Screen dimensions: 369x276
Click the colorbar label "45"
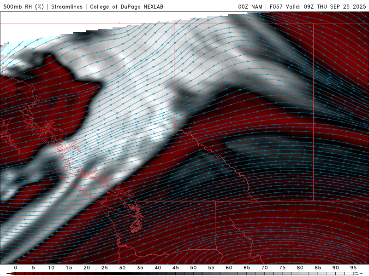176,268
